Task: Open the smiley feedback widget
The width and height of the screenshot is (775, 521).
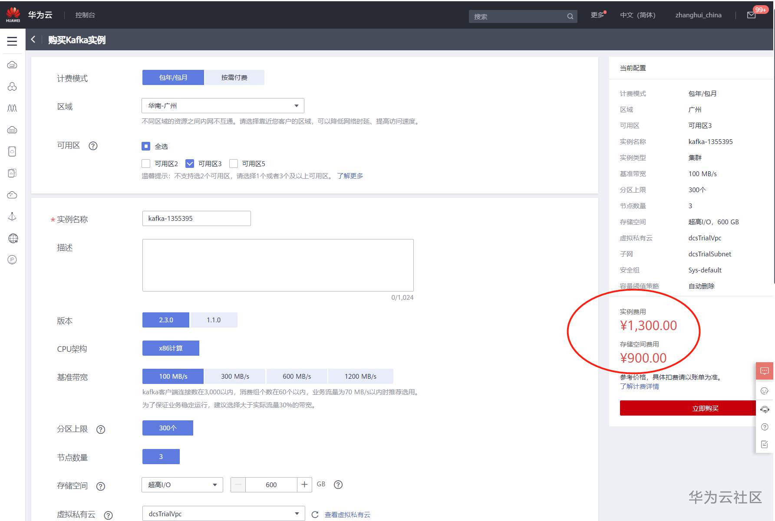Action: tap(765, 391)
